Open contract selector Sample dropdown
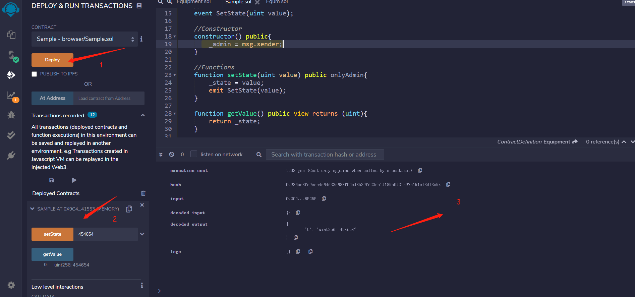Image resolution: width=635 pixels, height=297 pixels. (84, 39)
